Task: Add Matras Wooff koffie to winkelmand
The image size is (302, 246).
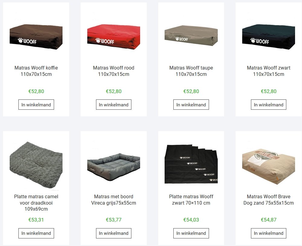Action: (x=36, y=105)
